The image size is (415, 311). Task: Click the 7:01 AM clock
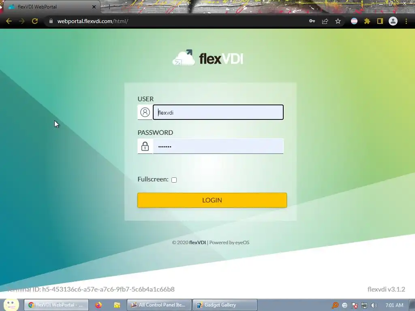(x=394, y=305)
